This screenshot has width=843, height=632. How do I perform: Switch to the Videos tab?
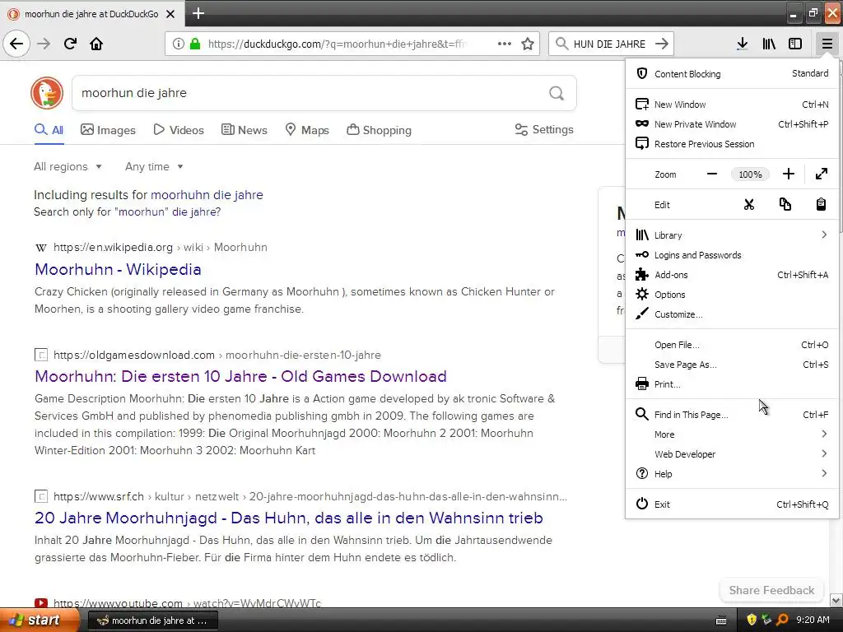pos(179,130)
